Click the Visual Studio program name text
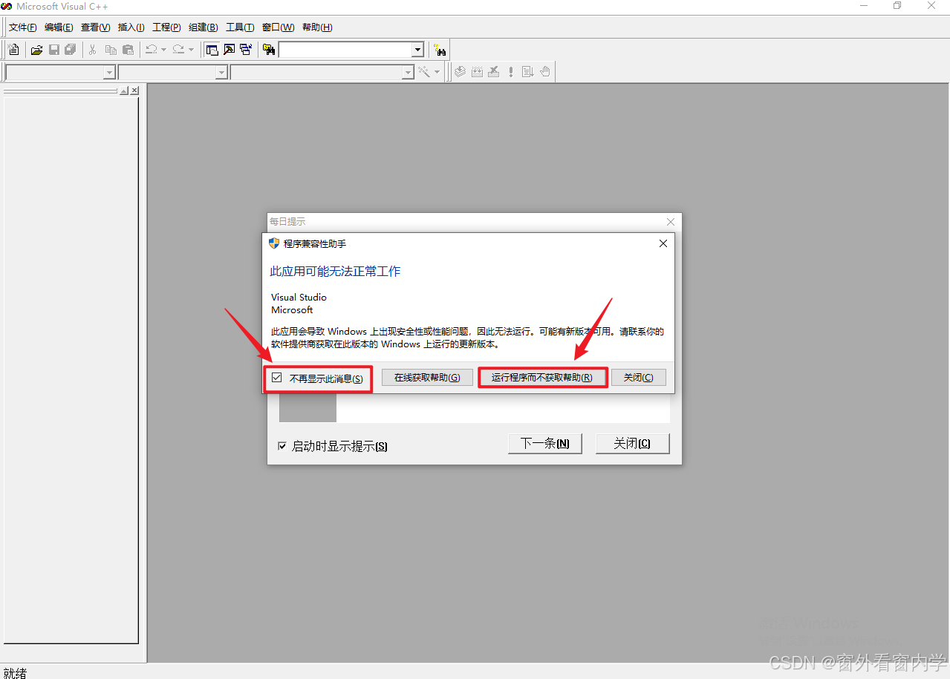The height and width of the screenshot is (679, 950). (x=299, y=297)
